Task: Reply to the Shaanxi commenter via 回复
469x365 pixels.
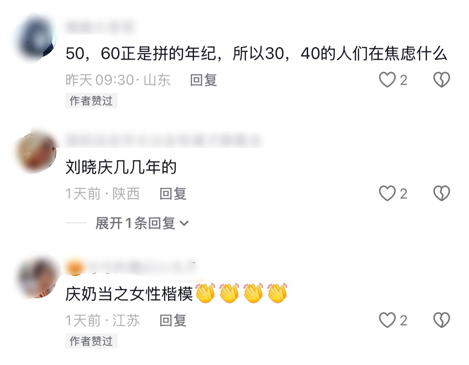Action: pyautogui.click(x=173, y=194)
